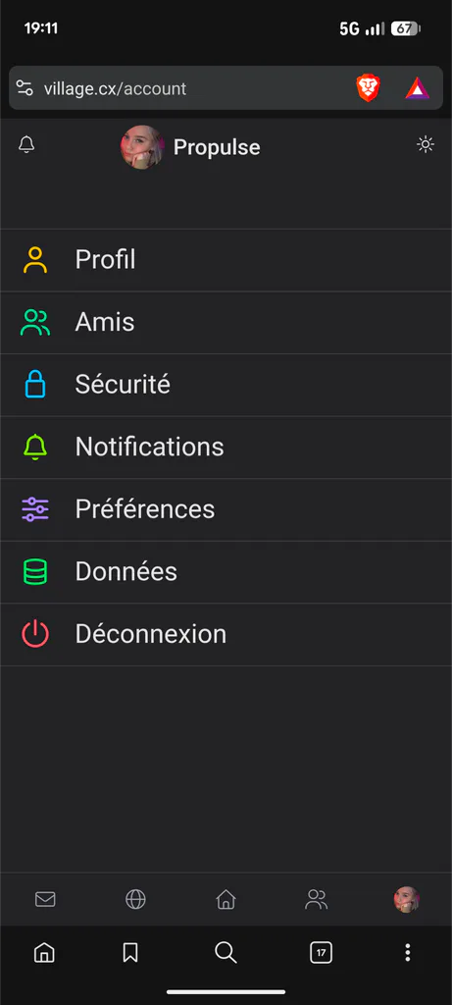Open the Données database icon
The width and height of the screenshot is (452, 1005).
35,571
